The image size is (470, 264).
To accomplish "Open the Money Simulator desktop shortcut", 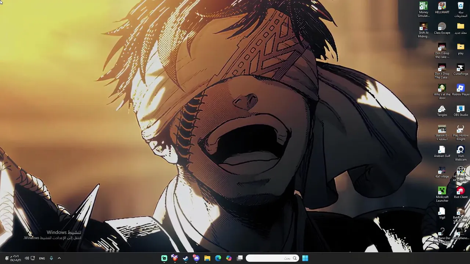I will click(x=423, y=10).
